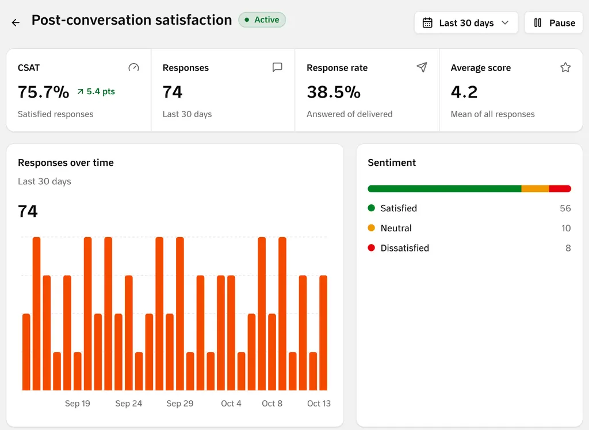
Task: Select the 75.7% CSAT value
Action: click(44, 92)
